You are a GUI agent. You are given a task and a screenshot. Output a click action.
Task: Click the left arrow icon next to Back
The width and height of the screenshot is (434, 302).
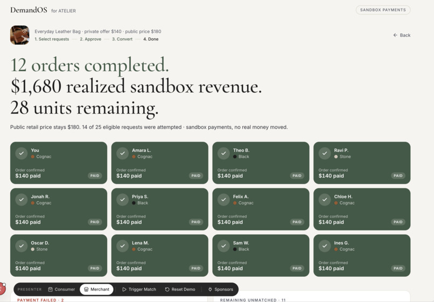[x=395, y=35]
